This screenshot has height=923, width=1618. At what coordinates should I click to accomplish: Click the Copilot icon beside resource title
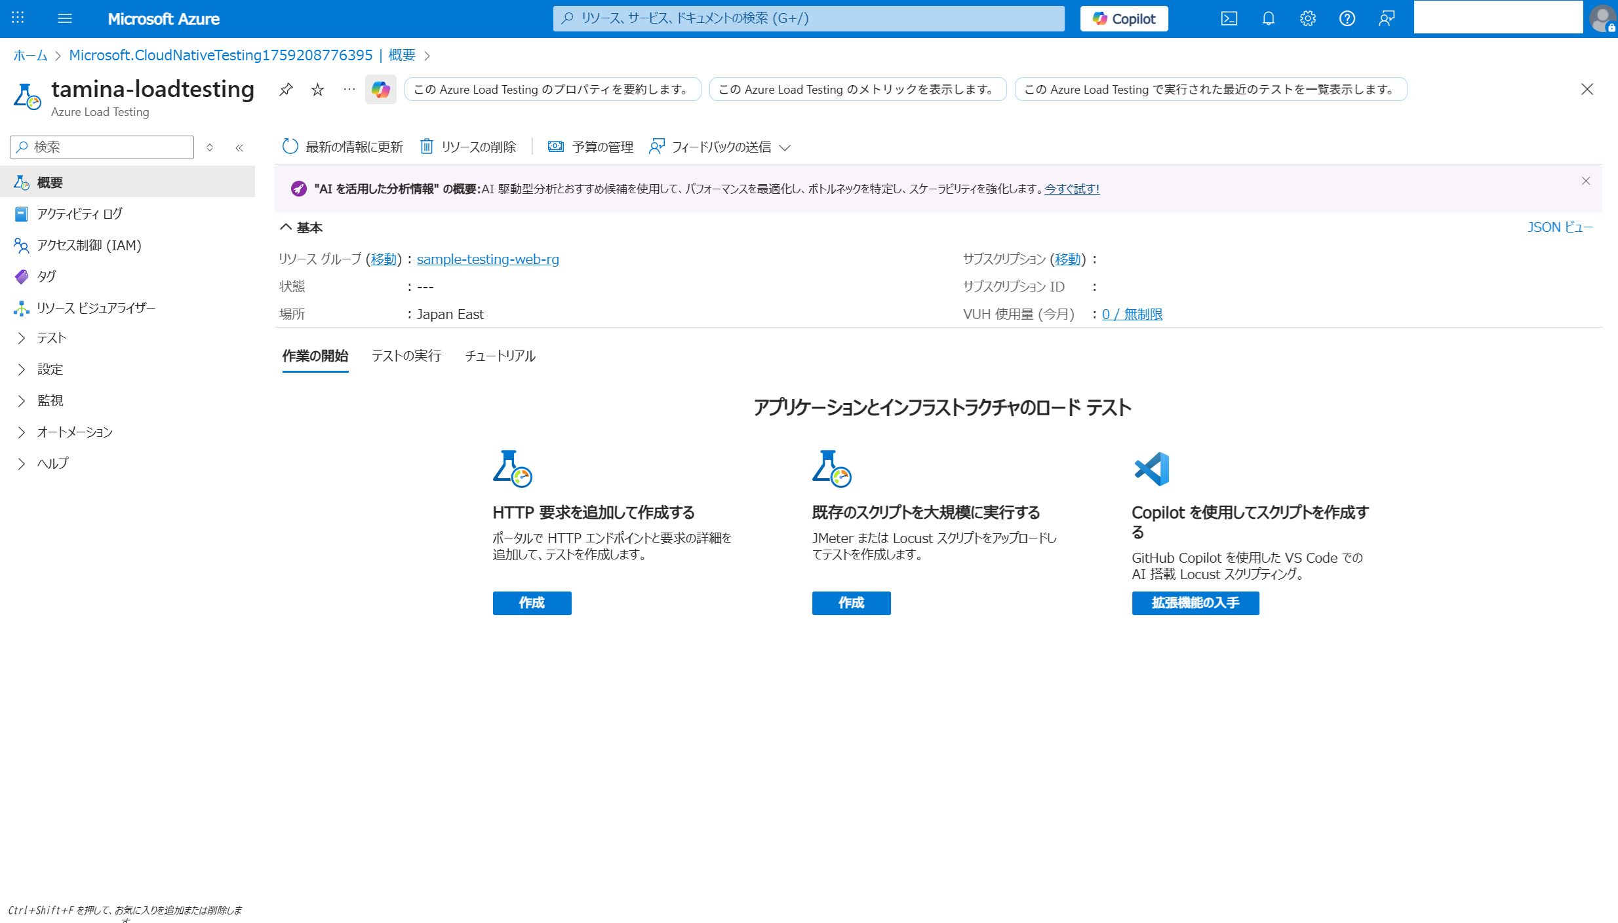coord(380,90)
